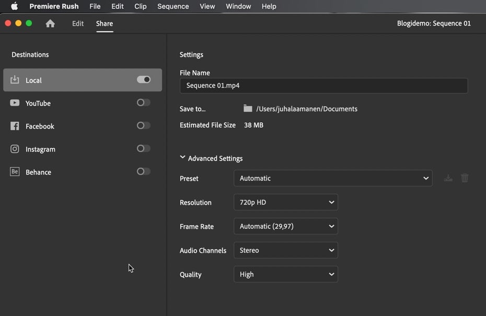
Task: Click the Save to... label
Action: [192, 109]
